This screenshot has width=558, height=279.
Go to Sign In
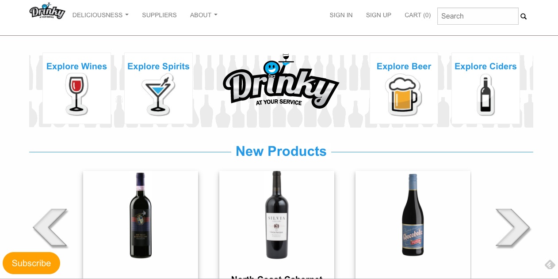pos(341,15)
